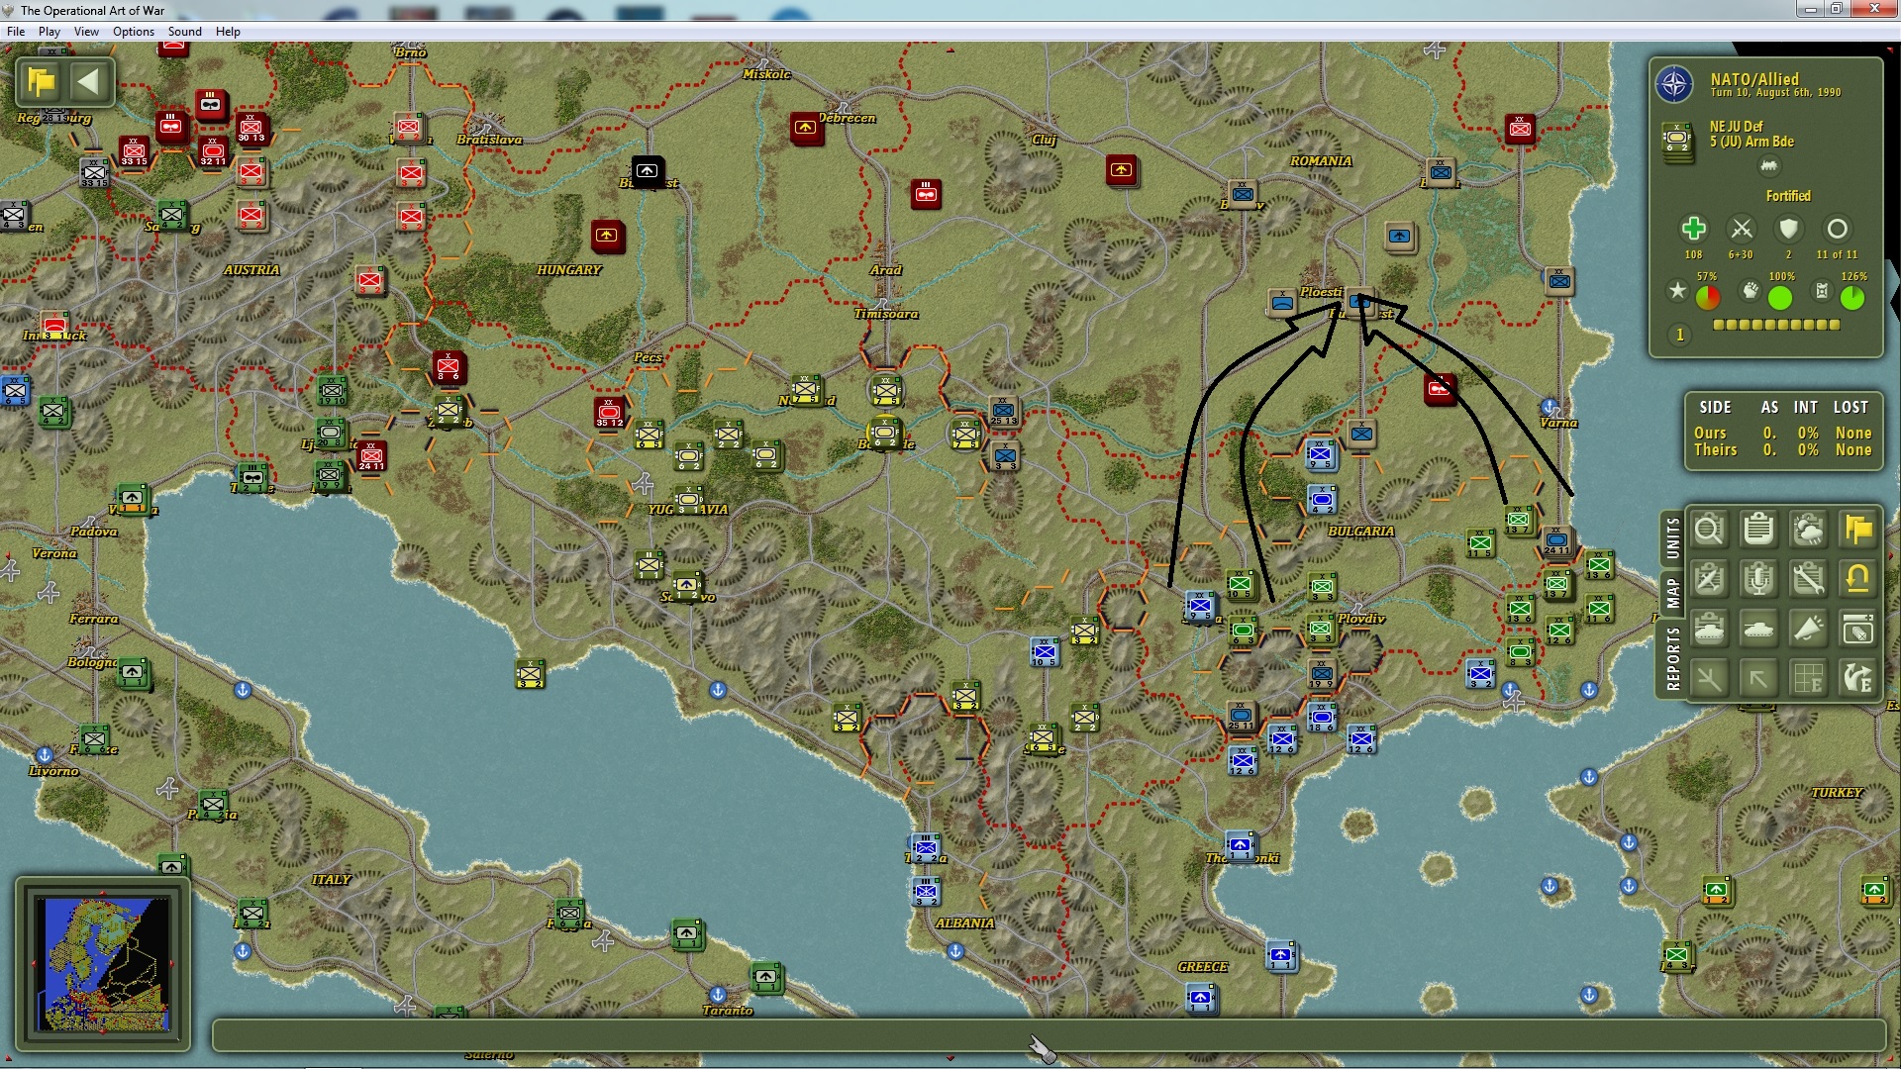Click the yellow U-turn undo arrow icon
1901x1069 pixels.
click(x=1857, y=579)
